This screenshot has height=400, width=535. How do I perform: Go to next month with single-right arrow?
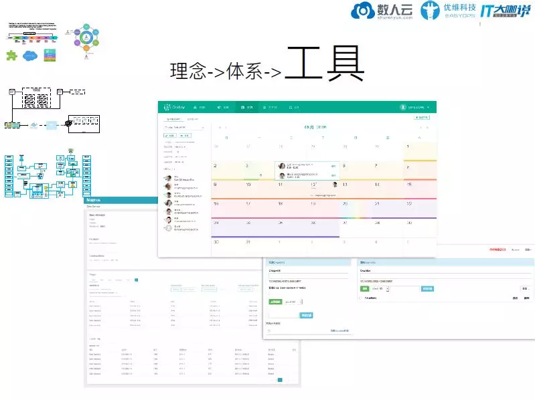pos(421,128)
